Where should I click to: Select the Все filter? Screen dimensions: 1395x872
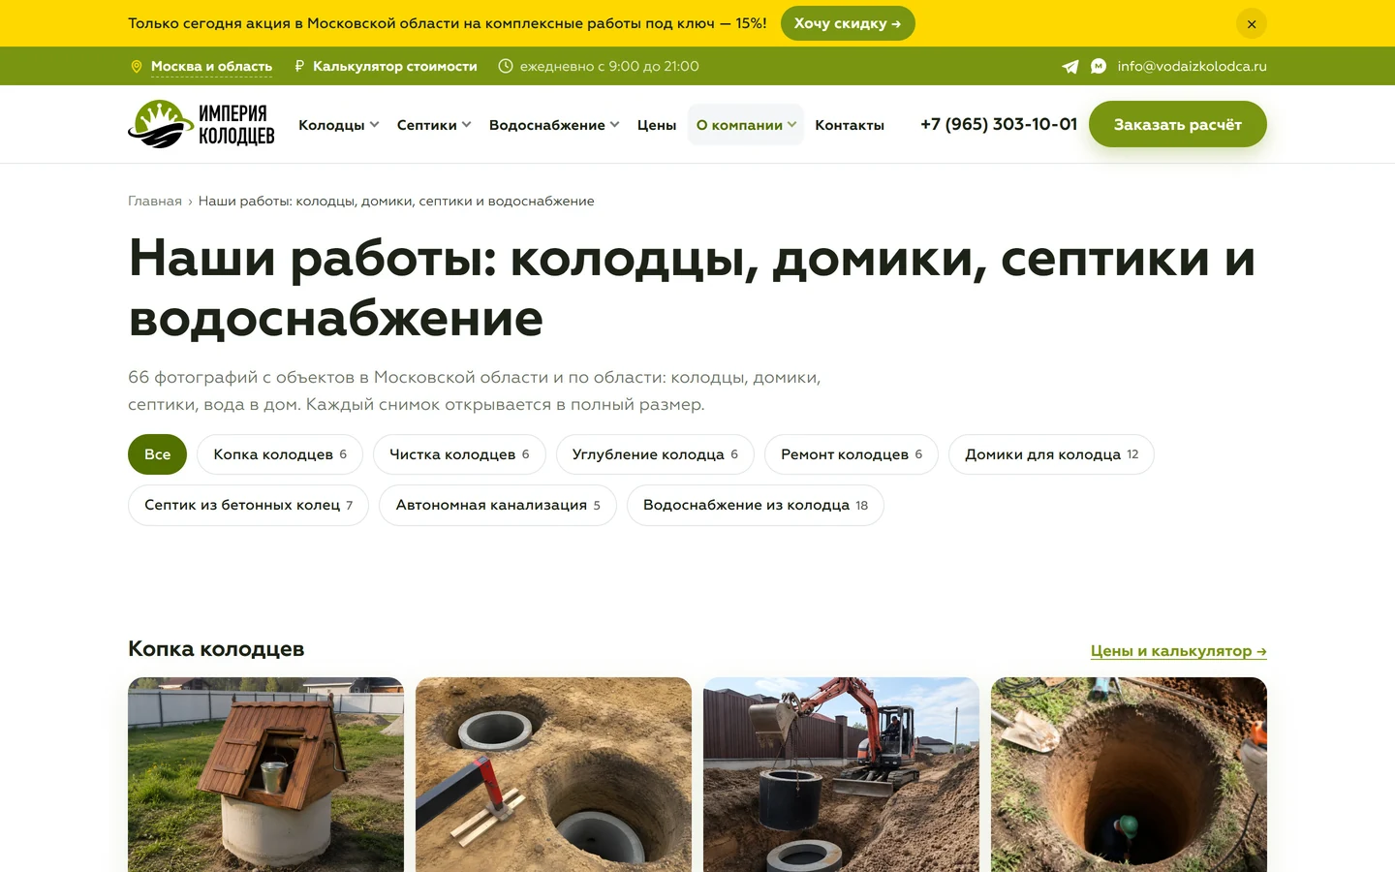157,454
